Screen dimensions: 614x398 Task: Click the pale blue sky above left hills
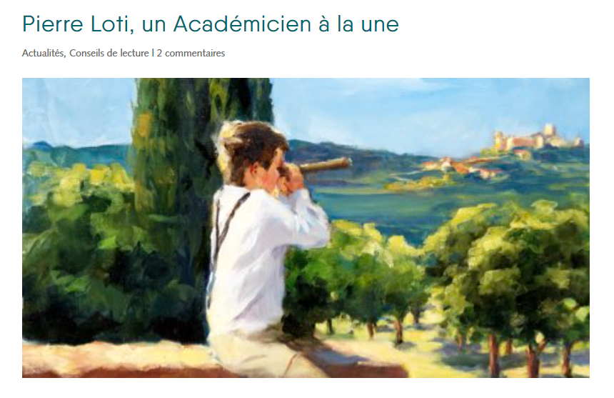[x=74, y=110]
